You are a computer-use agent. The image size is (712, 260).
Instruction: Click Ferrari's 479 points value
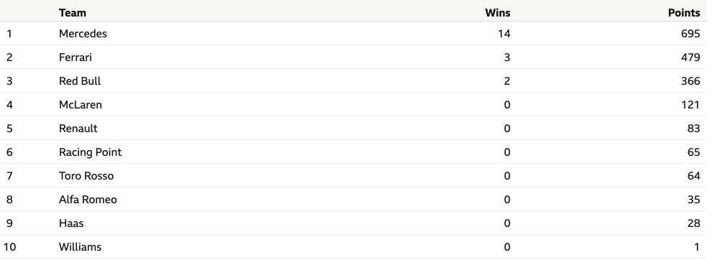pyautogui.click(x=690, y=57)
